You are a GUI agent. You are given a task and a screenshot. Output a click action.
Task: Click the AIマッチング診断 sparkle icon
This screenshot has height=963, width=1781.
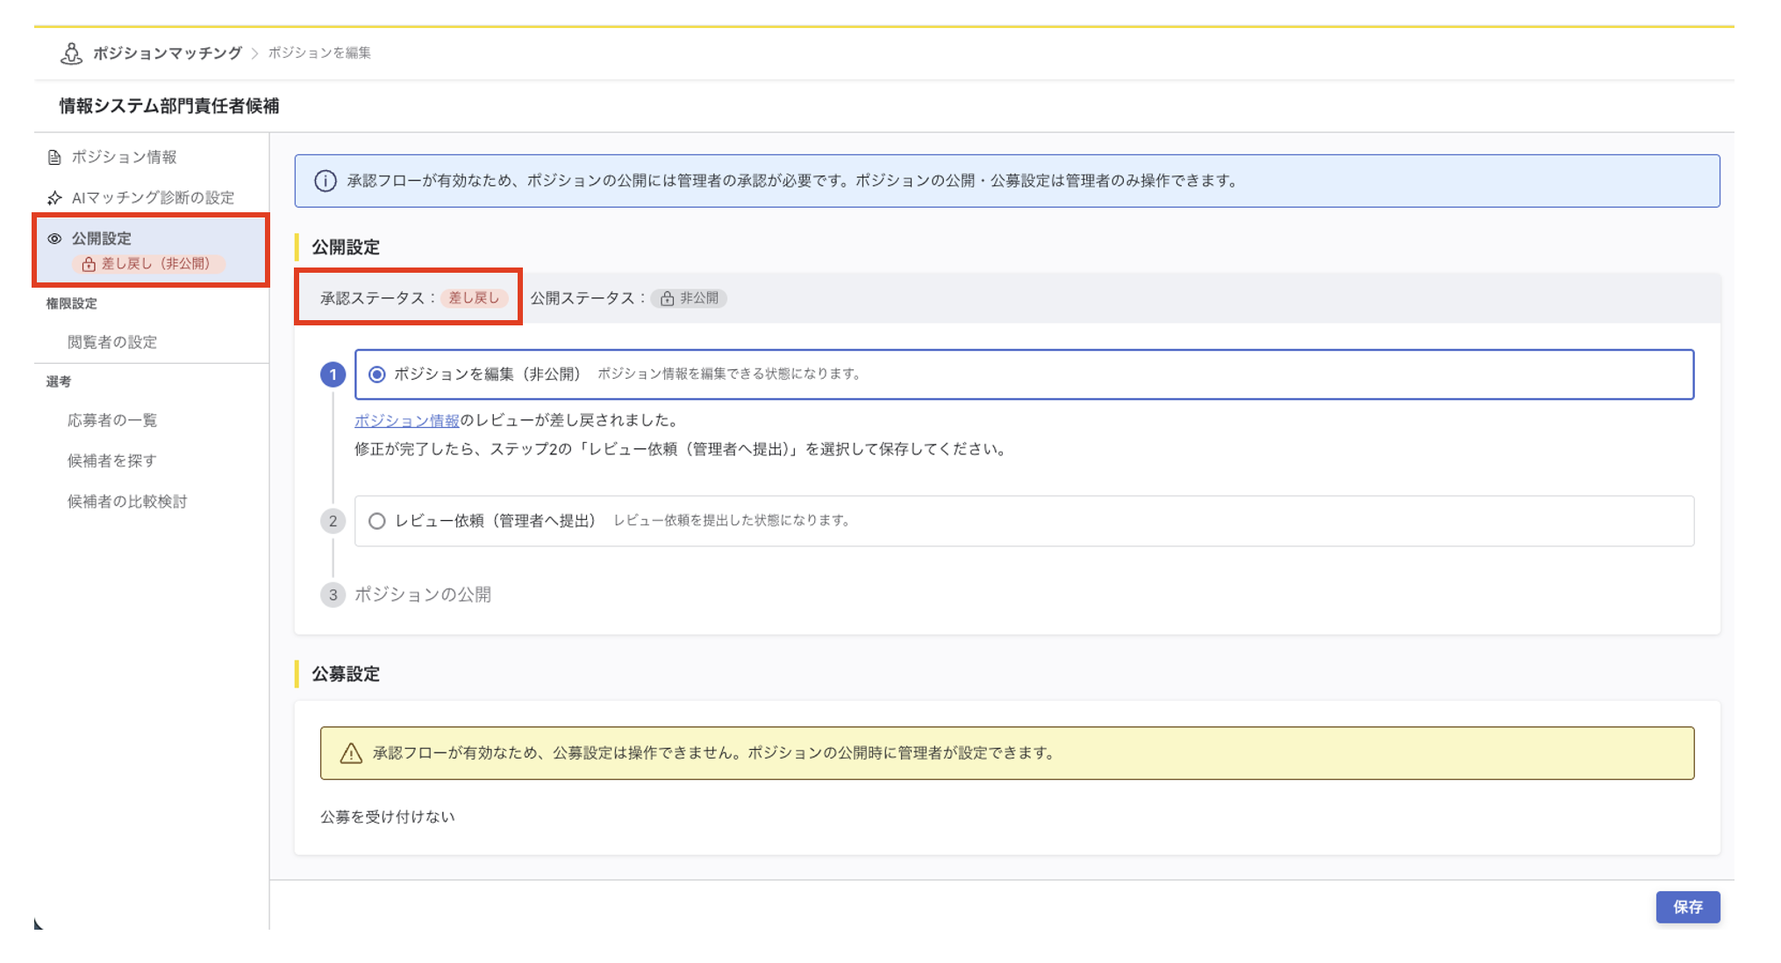pos(54,197)
